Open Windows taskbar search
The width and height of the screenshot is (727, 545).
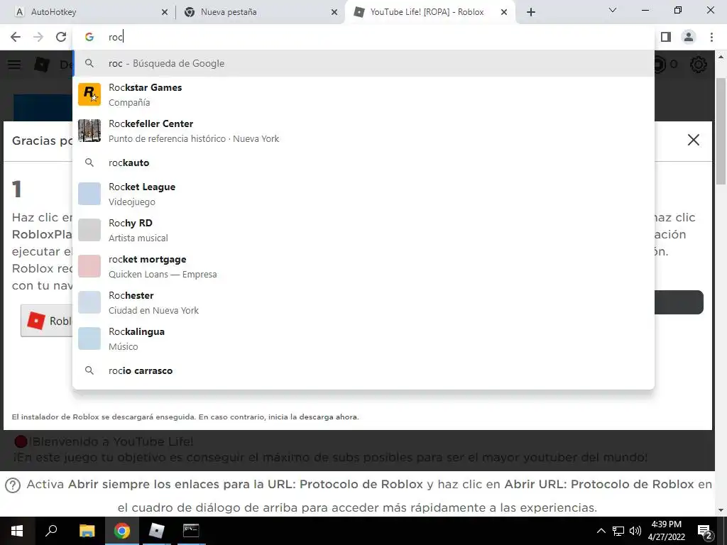[x=51, y=531]
